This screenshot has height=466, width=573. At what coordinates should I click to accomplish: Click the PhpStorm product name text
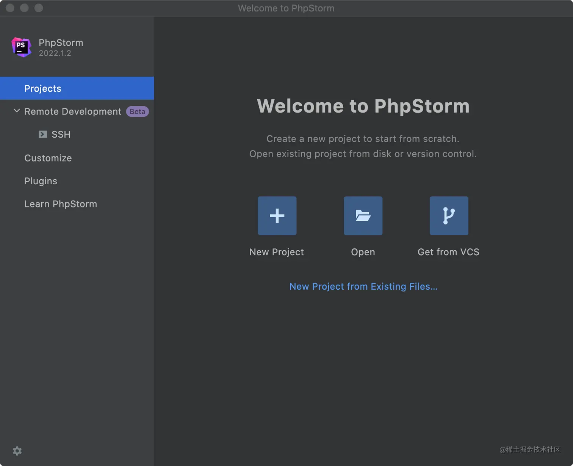[61, 42]
